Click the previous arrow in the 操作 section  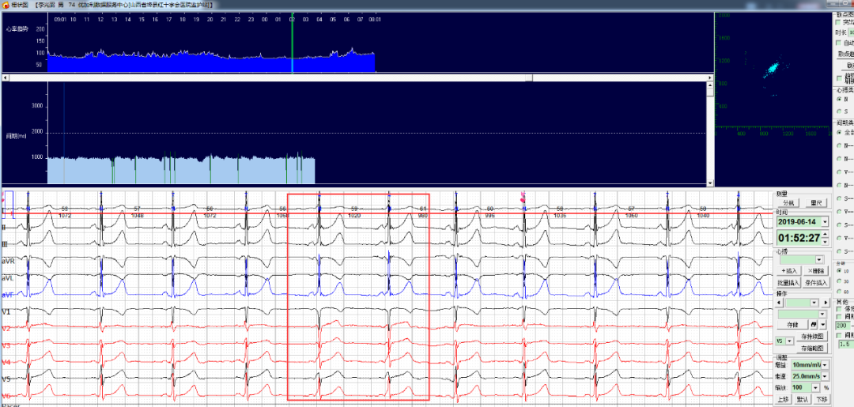click(x=778, y=303)
